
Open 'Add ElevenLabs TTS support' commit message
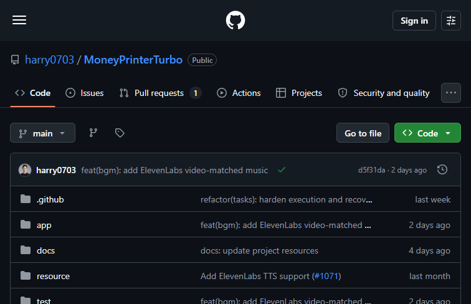(255, 277)
